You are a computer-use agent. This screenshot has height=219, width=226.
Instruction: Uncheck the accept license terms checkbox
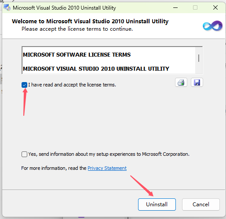(24, 85)
